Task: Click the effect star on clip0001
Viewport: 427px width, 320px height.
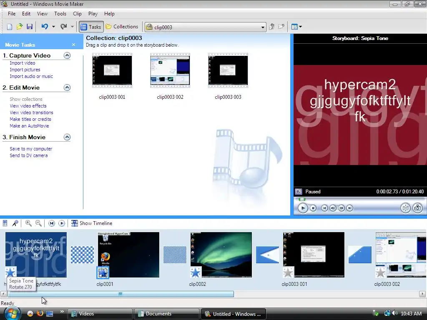Action: coord(103,272)
